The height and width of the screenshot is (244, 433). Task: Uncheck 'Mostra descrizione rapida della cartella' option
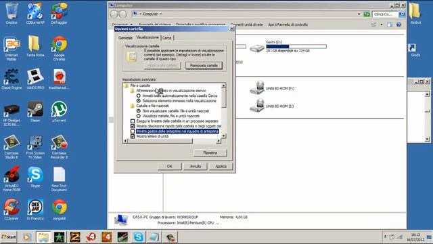point(133,126)
